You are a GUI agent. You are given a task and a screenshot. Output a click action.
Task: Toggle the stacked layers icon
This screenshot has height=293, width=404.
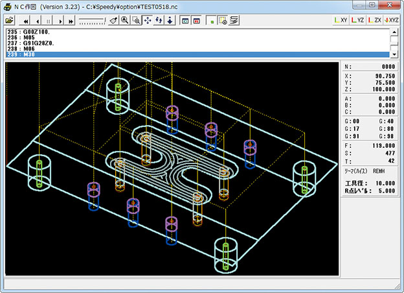click(233, 20)
